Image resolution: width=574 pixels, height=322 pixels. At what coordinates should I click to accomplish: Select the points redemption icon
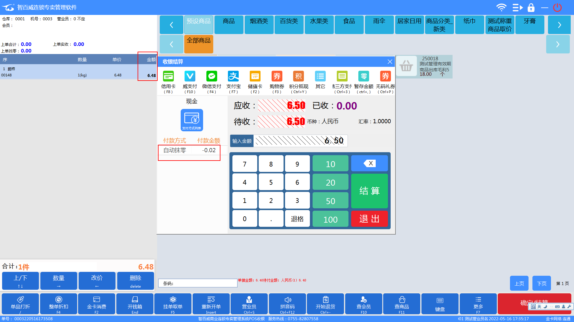click(298, 76)
